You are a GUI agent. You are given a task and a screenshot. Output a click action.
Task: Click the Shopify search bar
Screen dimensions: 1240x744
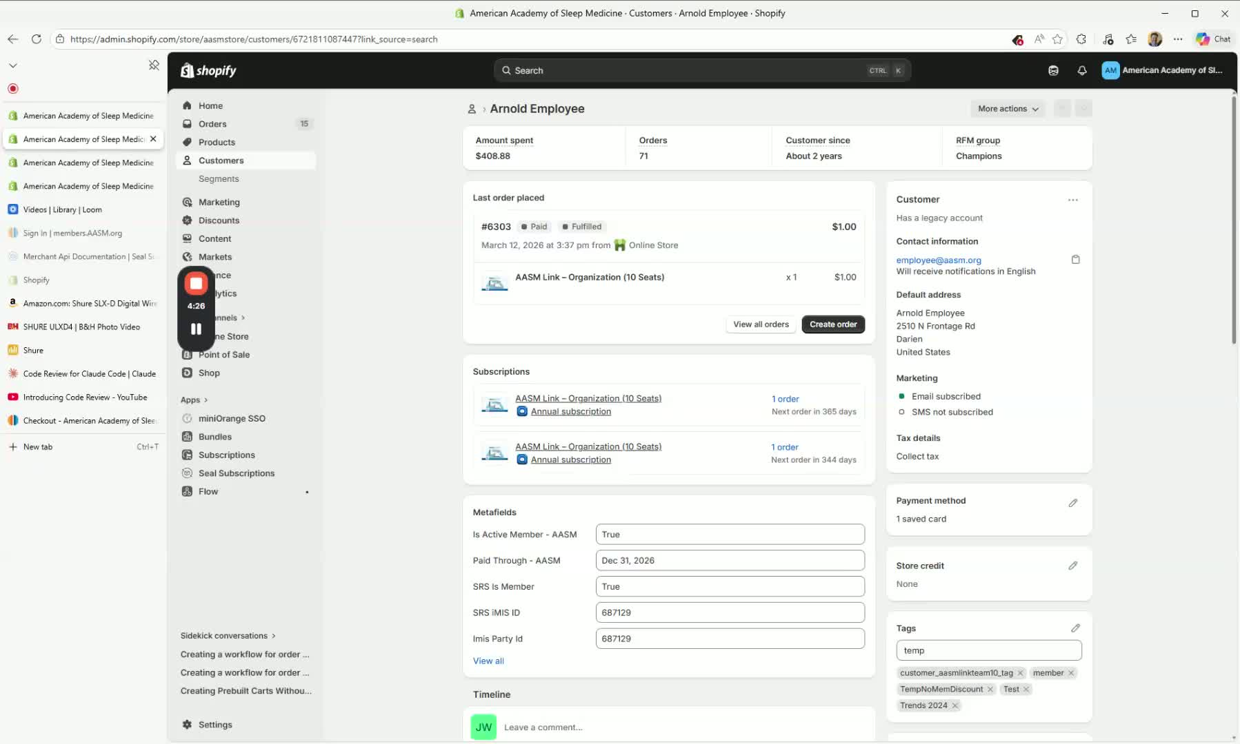point(702,70)
